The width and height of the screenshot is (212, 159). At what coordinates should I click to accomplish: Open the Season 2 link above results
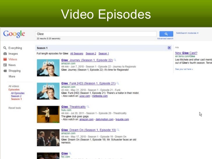click(x=91, y=54)
